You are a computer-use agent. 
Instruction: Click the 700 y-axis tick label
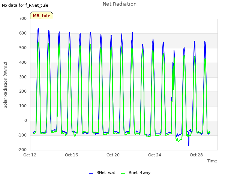pyautogui.click(x=23, y=18)
